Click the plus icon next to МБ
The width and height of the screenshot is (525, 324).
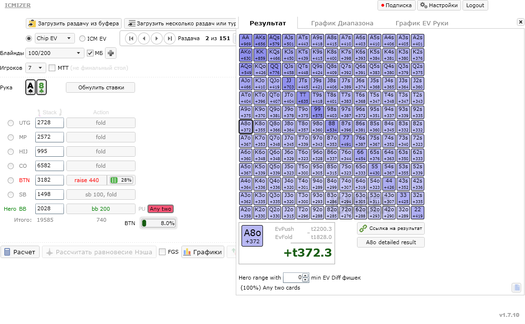[x=111, y=53]
